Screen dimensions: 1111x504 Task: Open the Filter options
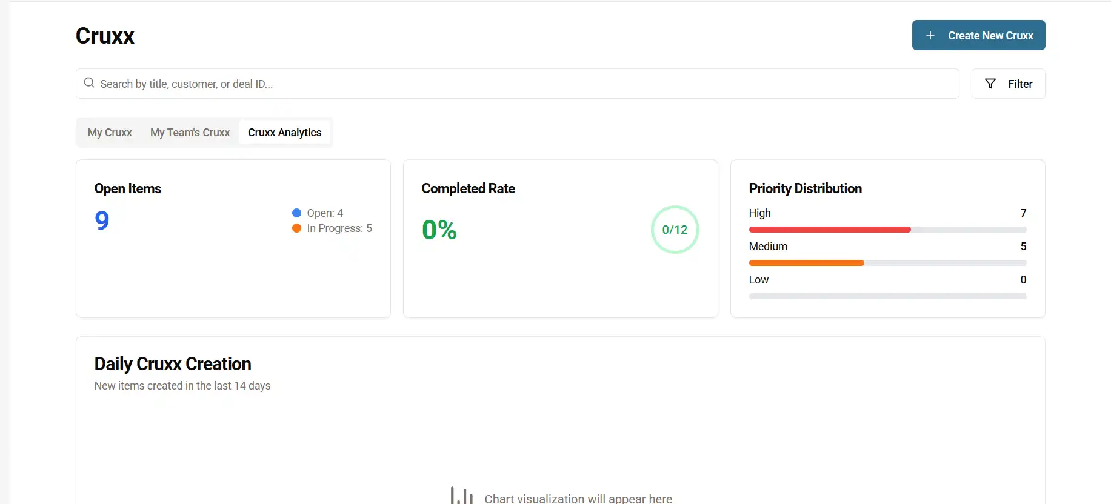coord(1008,84)
